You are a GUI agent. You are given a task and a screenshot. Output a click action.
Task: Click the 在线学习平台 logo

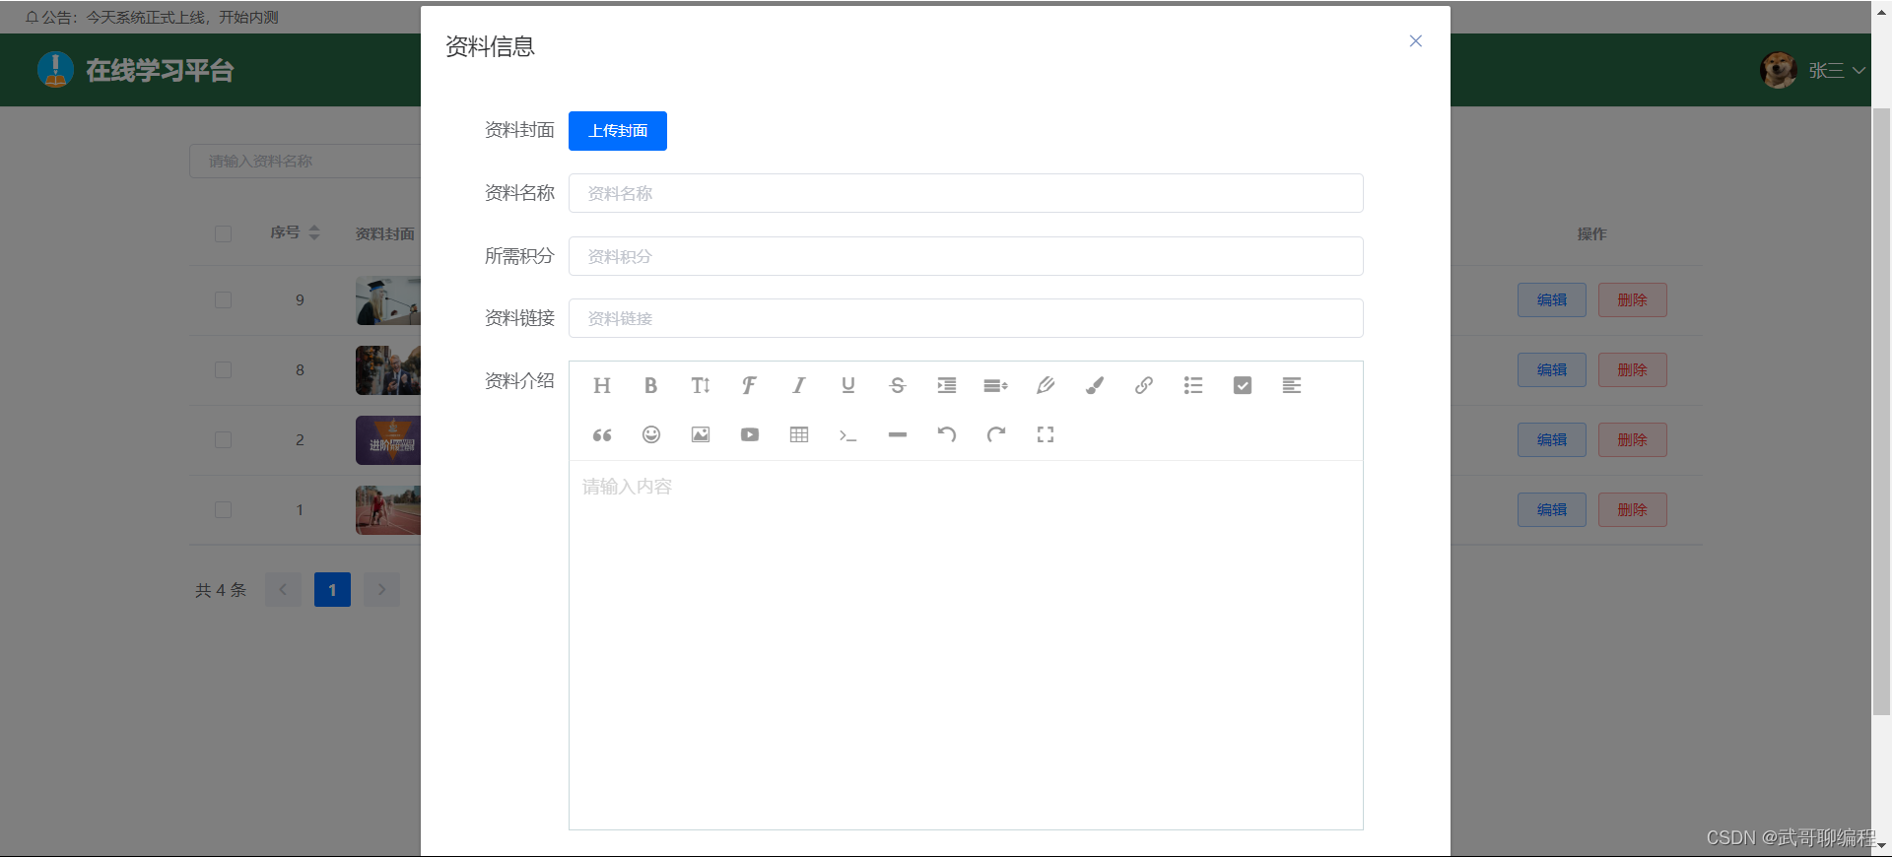coord(135,70)
